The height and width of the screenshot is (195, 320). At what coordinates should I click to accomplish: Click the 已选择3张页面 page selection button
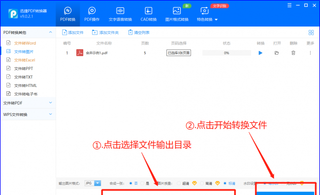[179, 53]
